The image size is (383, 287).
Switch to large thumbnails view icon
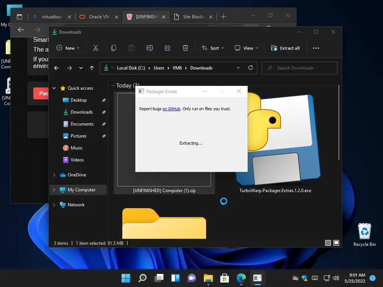coord(336,243)
